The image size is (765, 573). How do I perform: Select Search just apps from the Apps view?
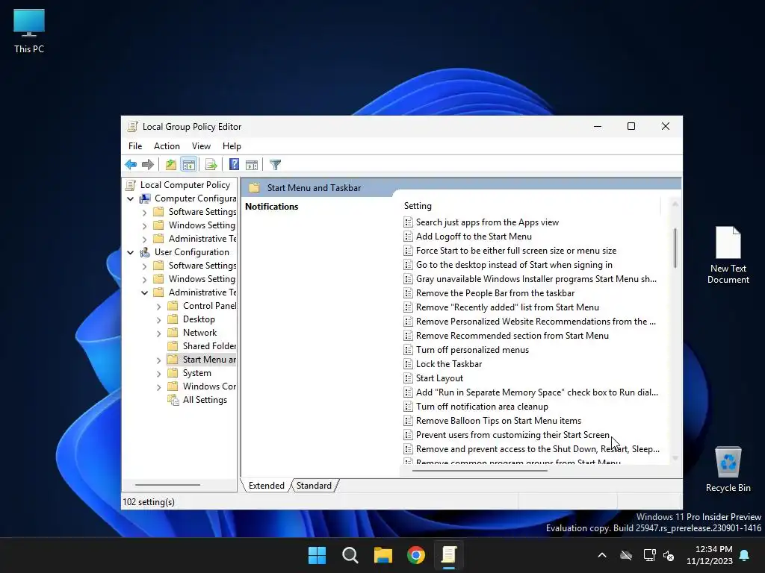point(487,222)
